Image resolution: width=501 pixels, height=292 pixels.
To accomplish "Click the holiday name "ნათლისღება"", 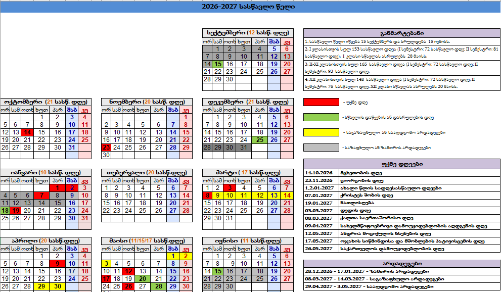I will (x=357, y=203).
